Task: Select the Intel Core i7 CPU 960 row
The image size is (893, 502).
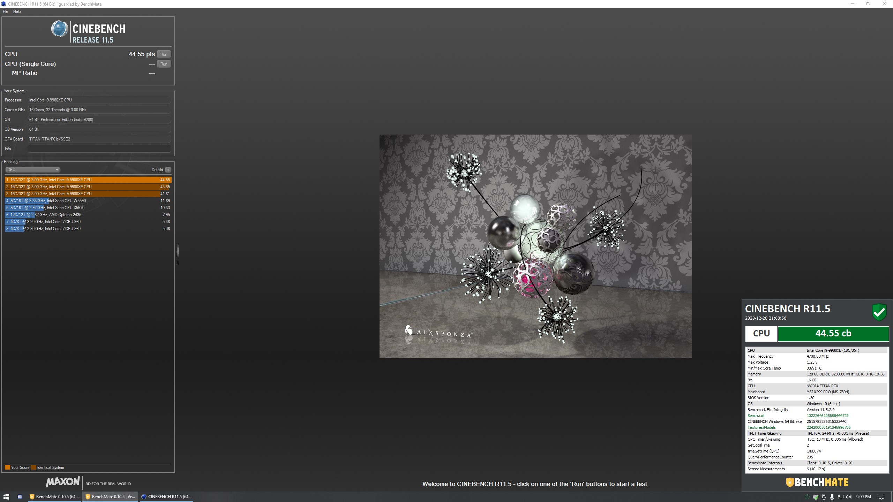Action: (x=88, y=222)
